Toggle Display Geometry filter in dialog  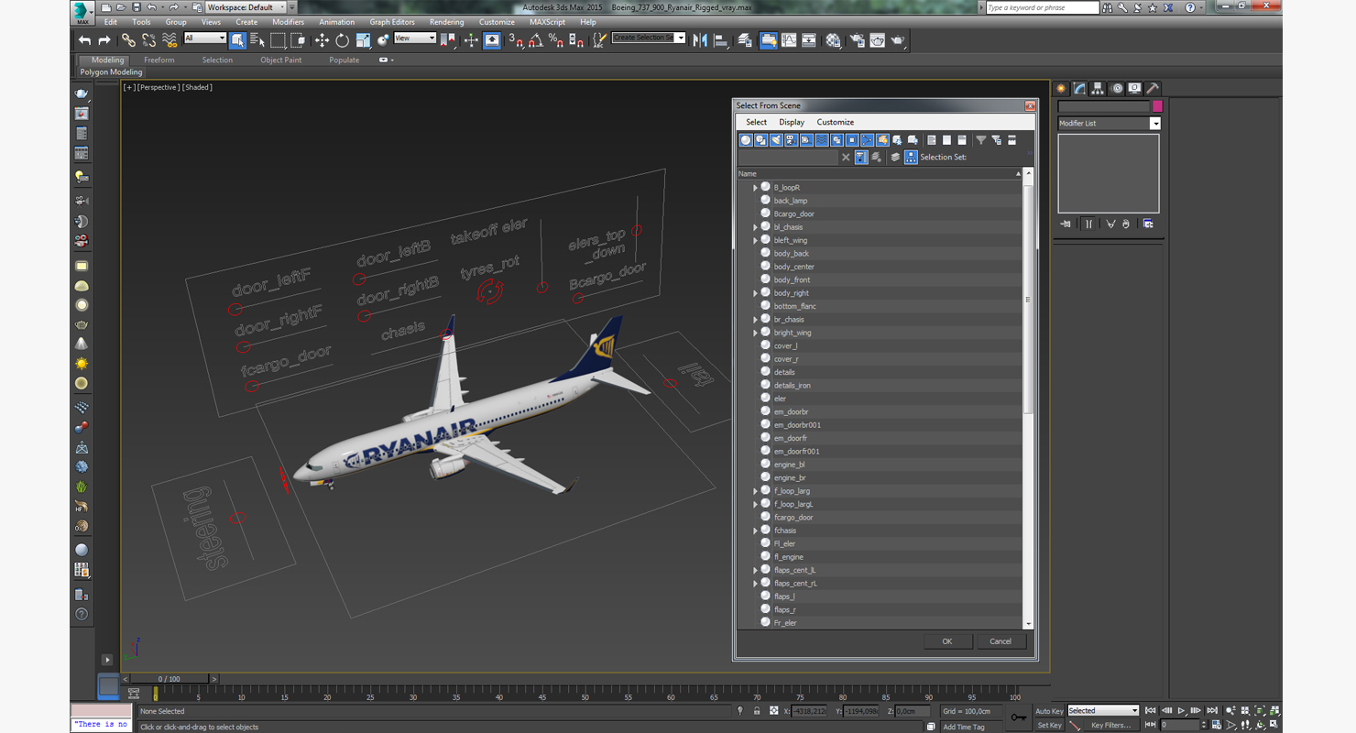pos(746,140)
